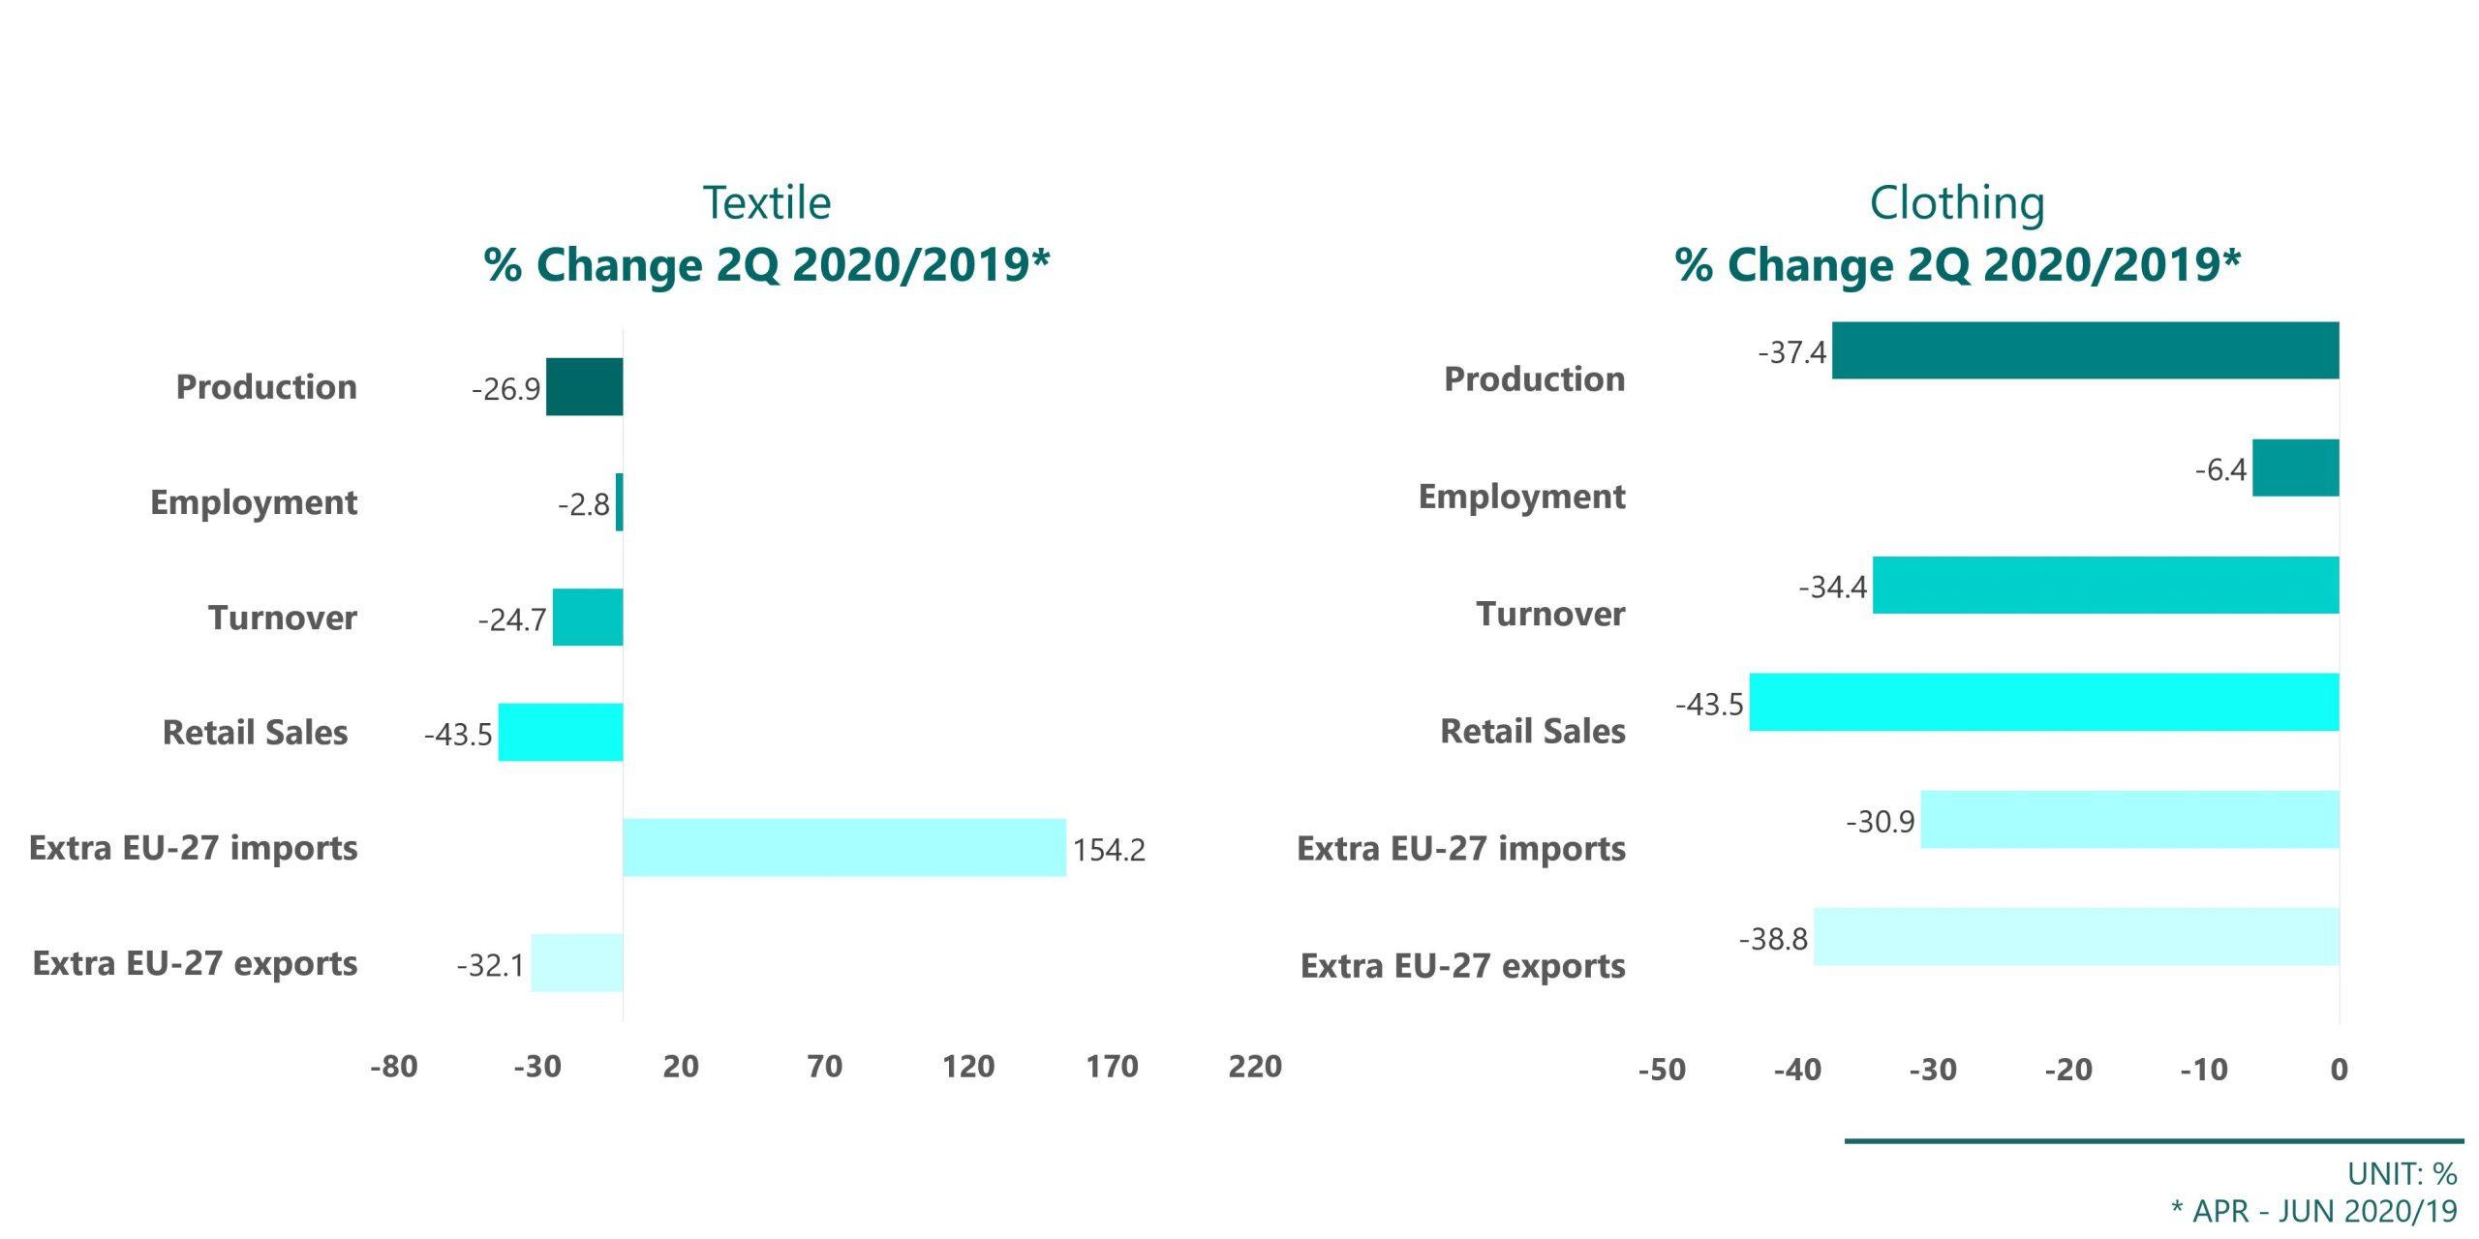
Task: Click the Clothing Retail Sales bar
Action: tap(2043, 703)
